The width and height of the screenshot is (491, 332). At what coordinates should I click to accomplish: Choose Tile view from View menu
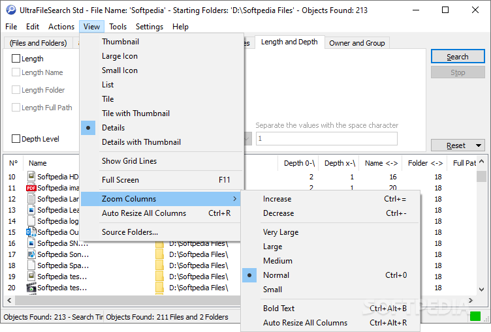click(161, 99)
